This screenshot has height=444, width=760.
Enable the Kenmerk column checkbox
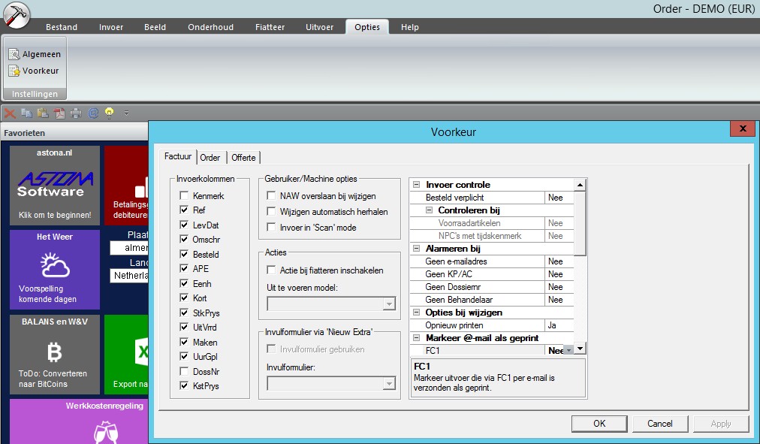[184, 196]
